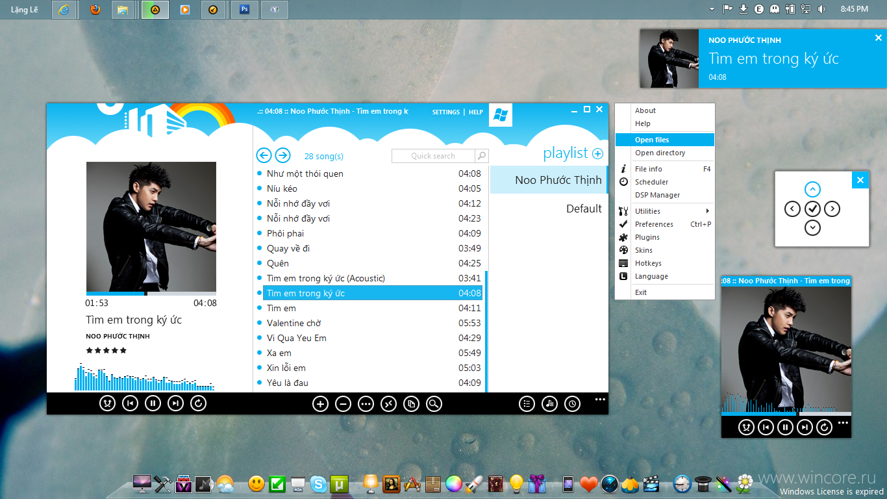Open the HELP link in the header

(x=476, y=112)
